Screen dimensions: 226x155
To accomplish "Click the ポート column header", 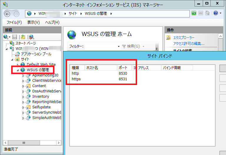I will pos(124,68).
